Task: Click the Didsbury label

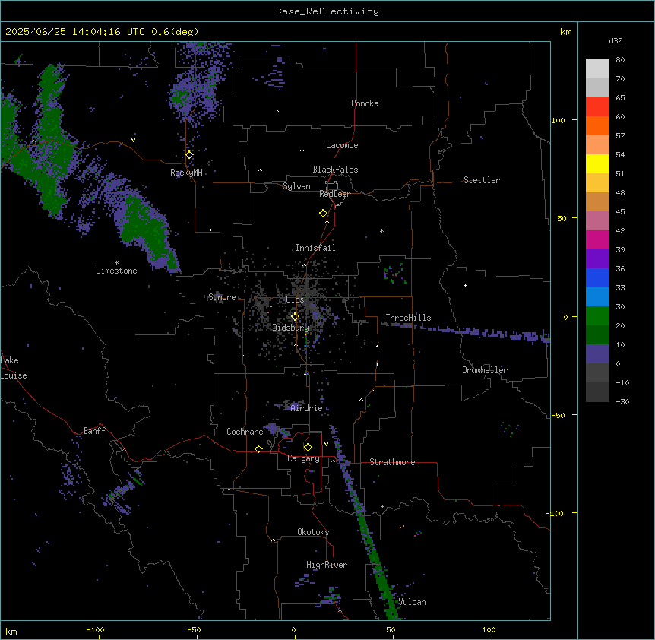Action: [x=291, y=328]
